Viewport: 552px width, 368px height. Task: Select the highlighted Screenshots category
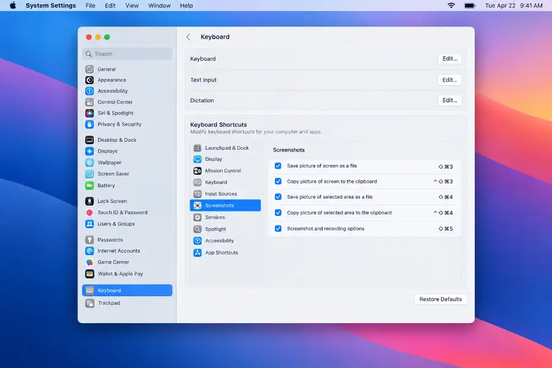[x=225, y=205]
